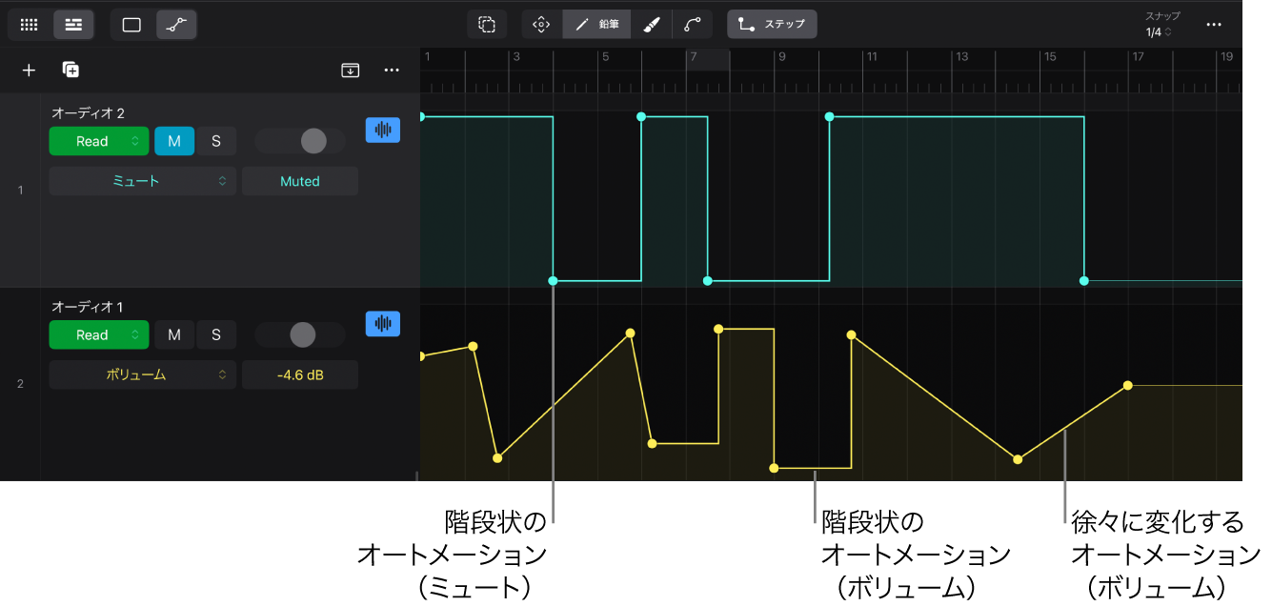Activate the 鉛筆 pencil tool button

click(596, 25)
